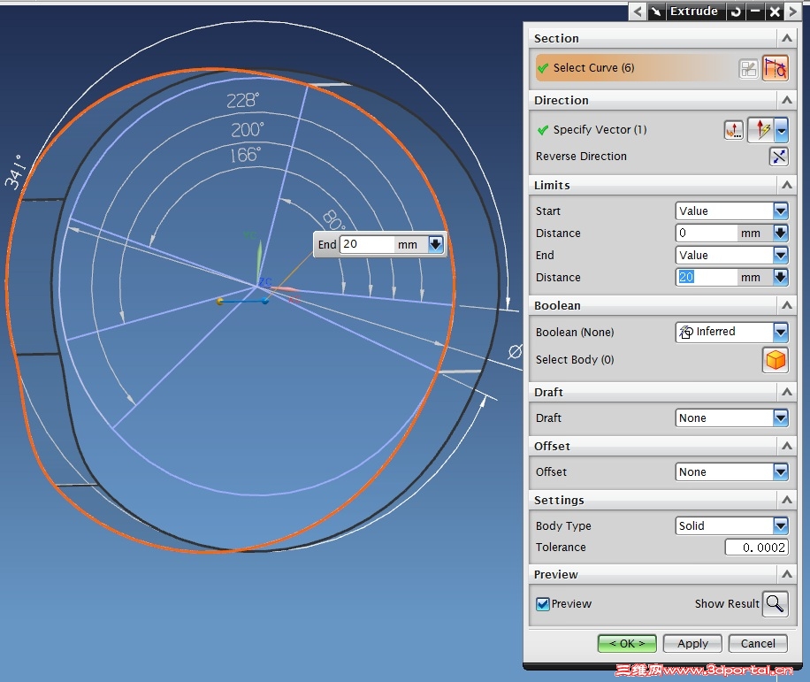Image resolution: width=810 pixels, height=682 pixels.
Task: Click the 228° angle dimension
Action: click(x=242, y=100)
